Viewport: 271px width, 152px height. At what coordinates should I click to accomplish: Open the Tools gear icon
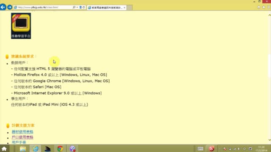coord(268,7)
